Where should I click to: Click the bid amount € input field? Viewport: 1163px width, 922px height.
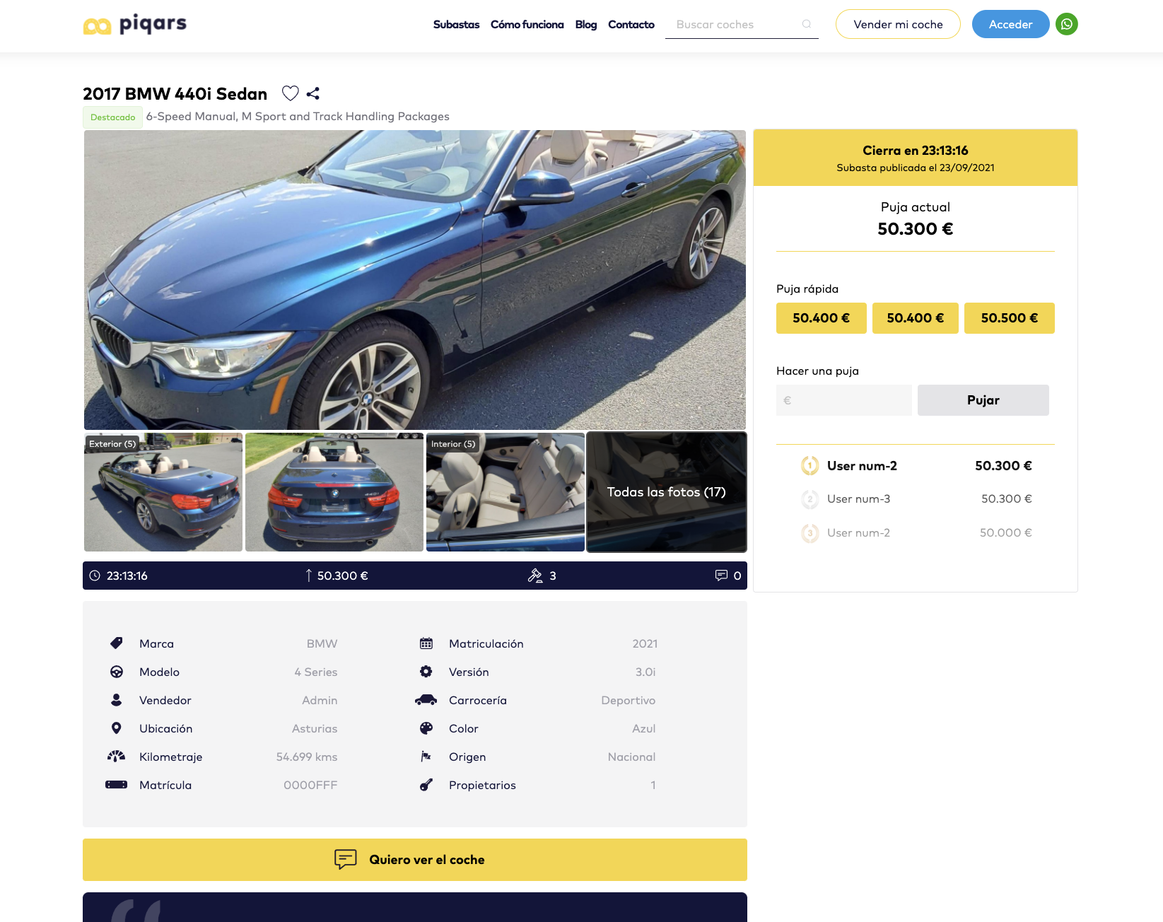[844, 400]
